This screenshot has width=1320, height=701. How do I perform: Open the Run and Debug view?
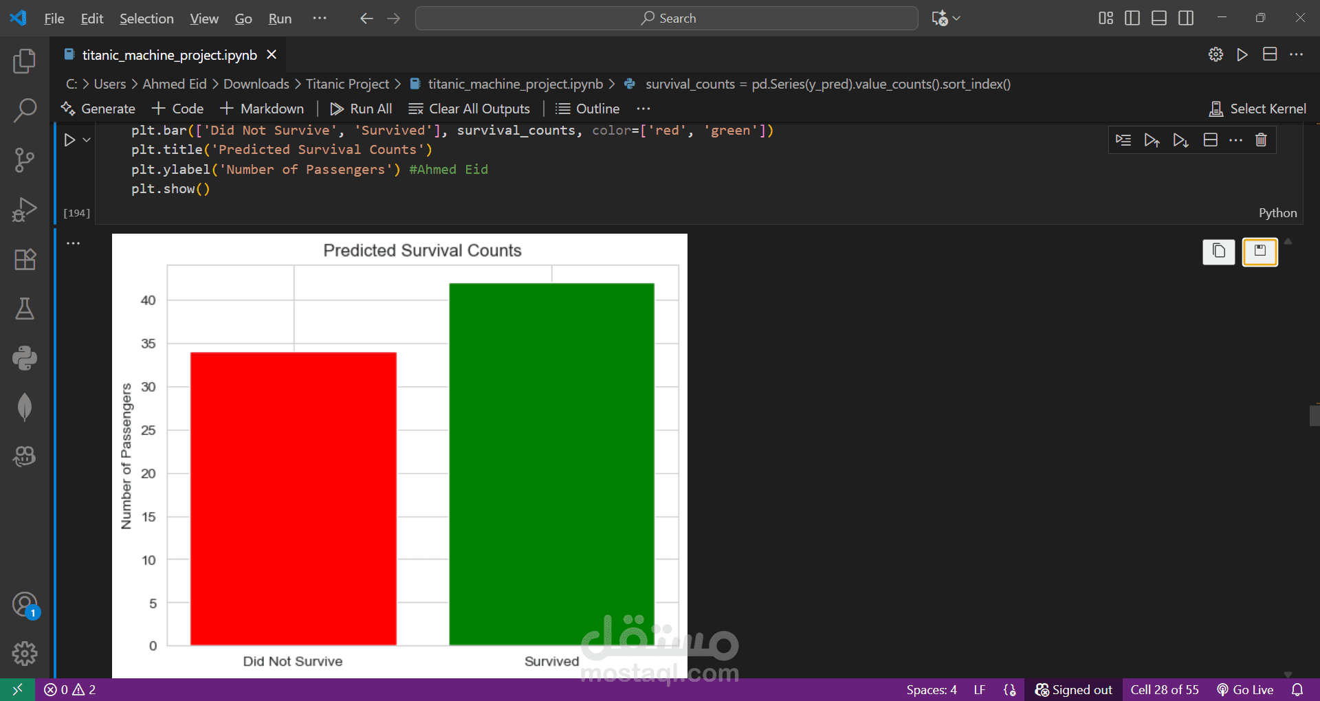pos(25,210)
